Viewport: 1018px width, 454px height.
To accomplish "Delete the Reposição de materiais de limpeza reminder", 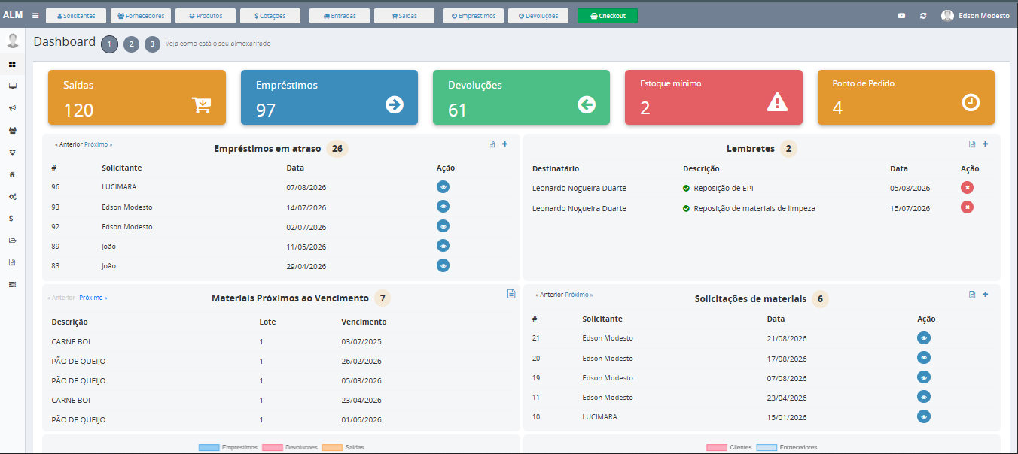I will pyautogui.click(x=968, y=207).
